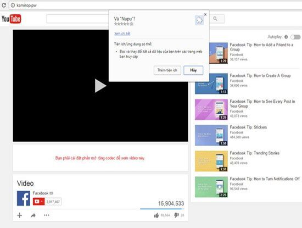Click the like/dislike ratio bar
This screenshot has height=228, width=302.
[162, 209]
